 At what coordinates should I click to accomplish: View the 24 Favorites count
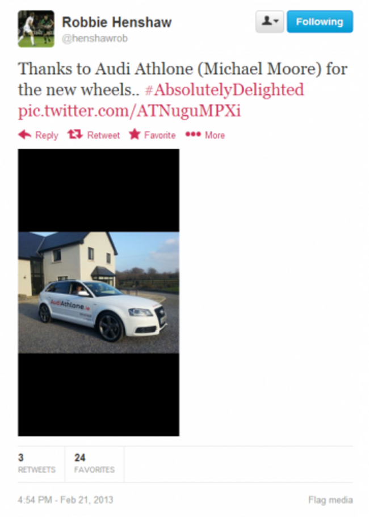coord(94,463)
